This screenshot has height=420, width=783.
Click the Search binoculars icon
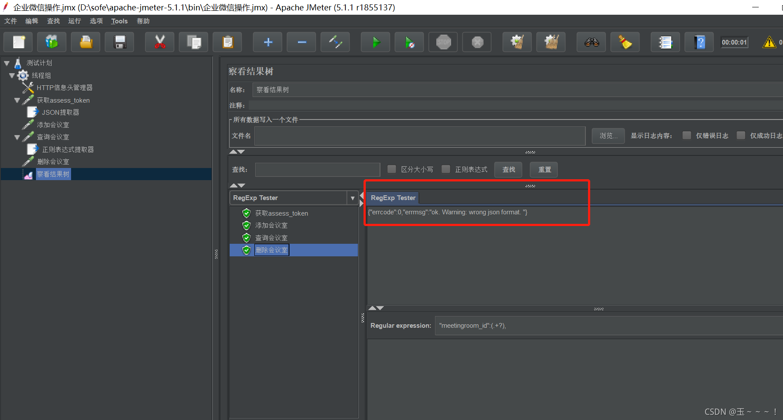pyautogui.click(x=591, y=42)
